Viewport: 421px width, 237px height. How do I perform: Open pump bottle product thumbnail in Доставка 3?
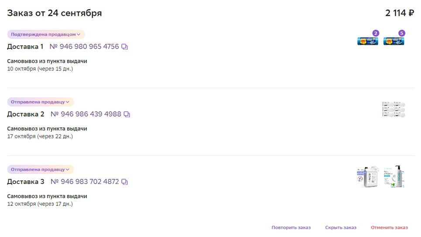[x=394, y=177]
